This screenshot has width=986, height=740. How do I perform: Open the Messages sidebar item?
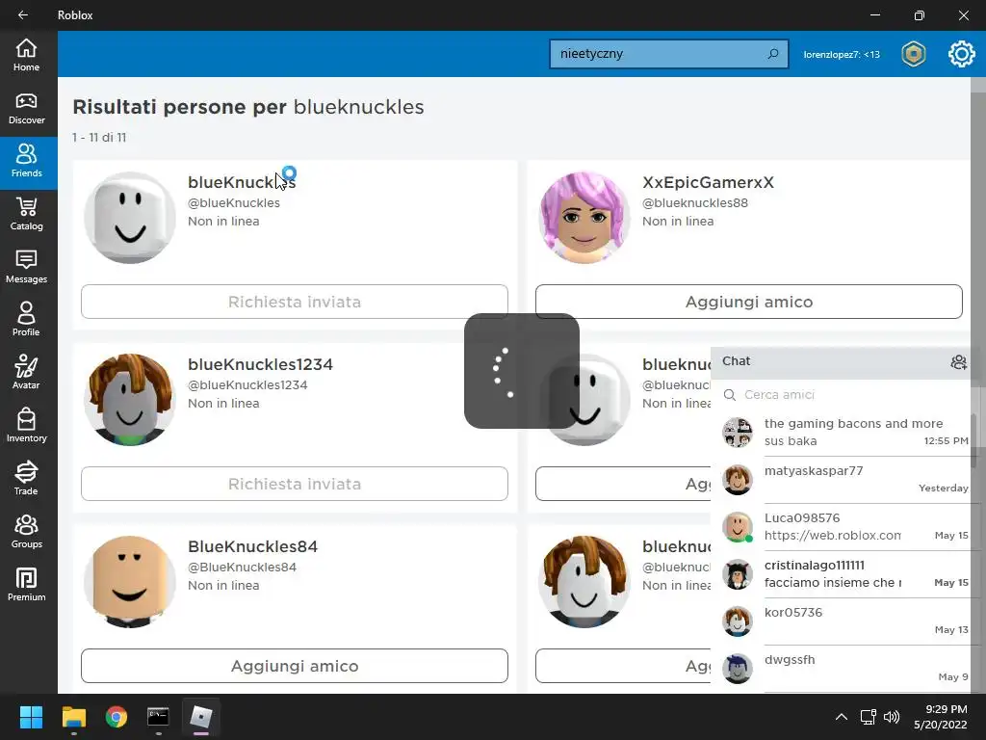point(26,268)
